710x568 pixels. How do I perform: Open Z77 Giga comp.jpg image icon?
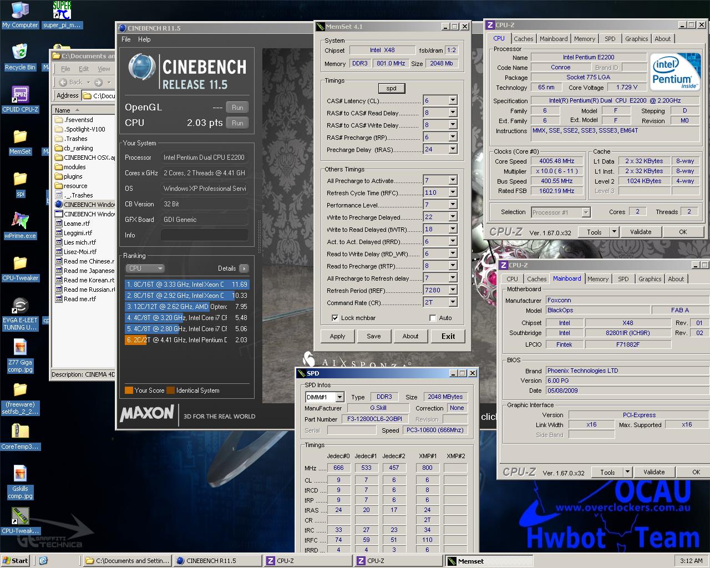[x=20, y=356]
